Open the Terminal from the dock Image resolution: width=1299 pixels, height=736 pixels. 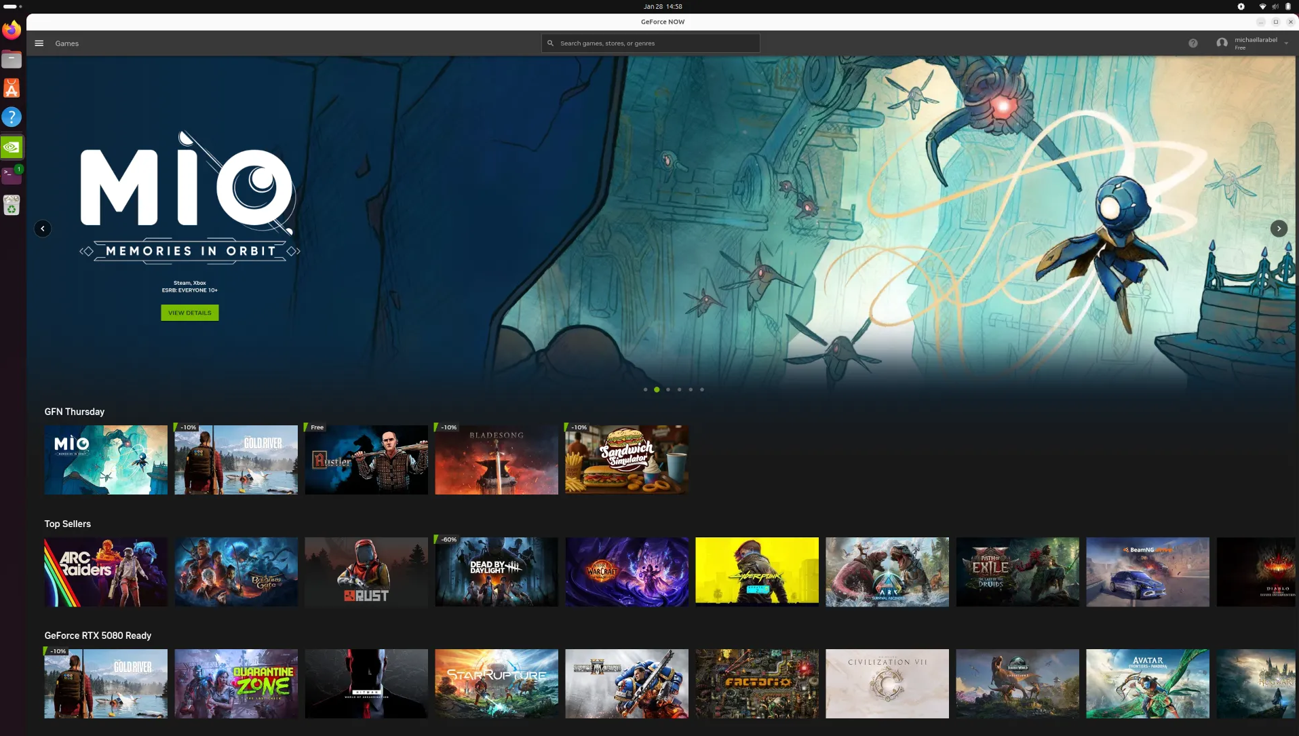(x=12, y=175)
